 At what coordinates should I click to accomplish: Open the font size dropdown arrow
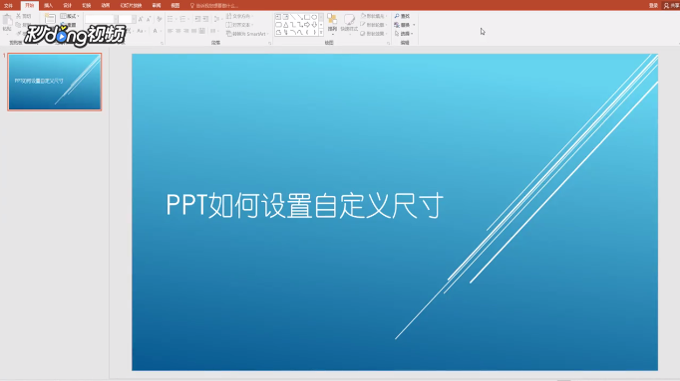134,19
